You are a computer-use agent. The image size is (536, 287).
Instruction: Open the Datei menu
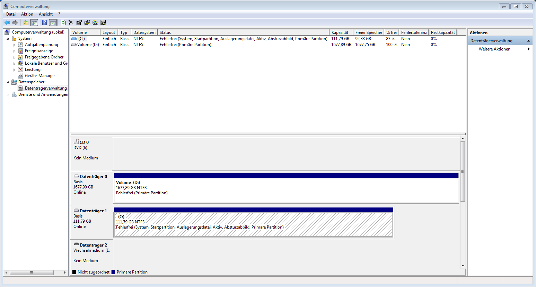tap(11, 14)
